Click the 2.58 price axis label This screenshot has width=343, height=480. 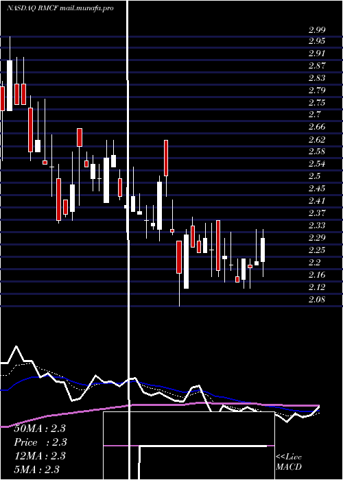(317, 152)
